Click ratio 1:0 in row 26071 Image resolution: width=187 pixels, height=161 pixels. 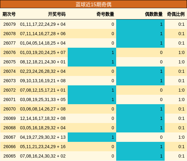click(181, 99)
